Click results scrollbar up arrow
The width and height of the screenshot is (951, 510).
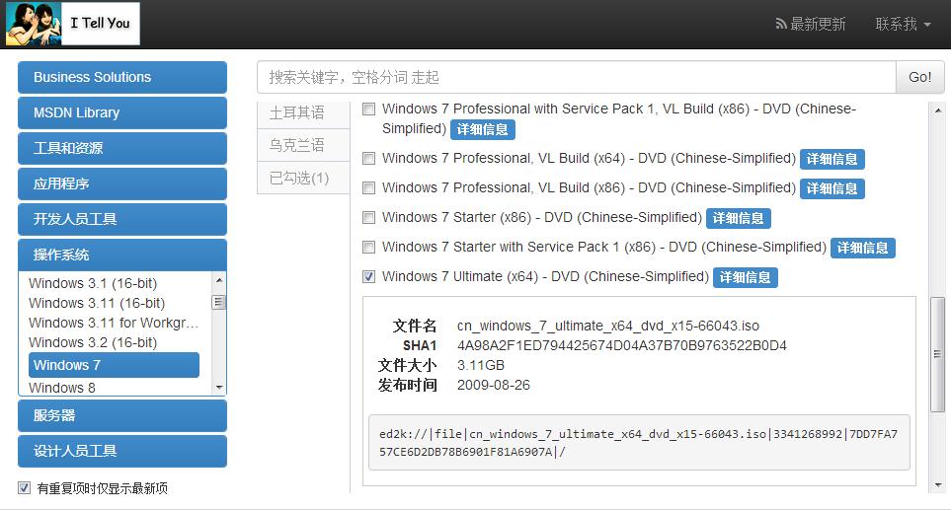[x=937, y=110]
